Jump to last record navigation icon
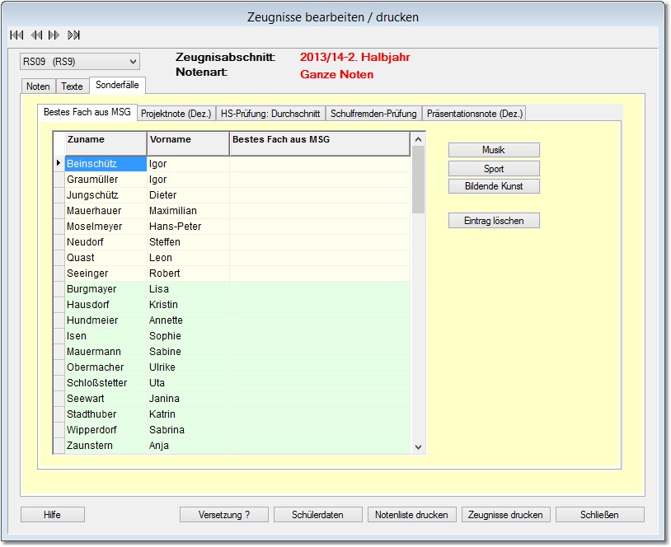671x547 pixels. [x=74, y=35]
